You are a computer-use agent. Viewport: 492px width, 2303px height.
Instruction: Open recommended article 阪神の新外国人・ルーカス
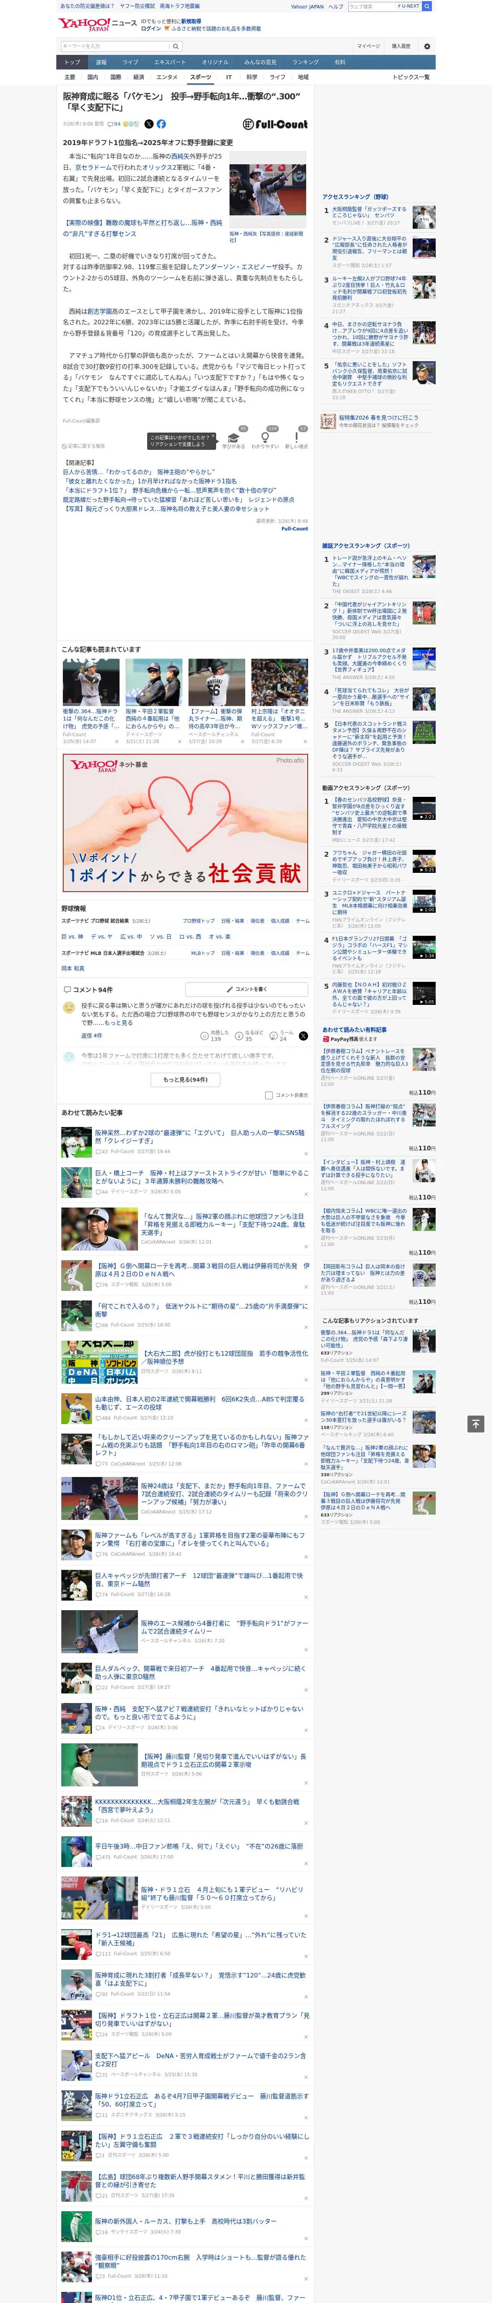pos(186,2221)
